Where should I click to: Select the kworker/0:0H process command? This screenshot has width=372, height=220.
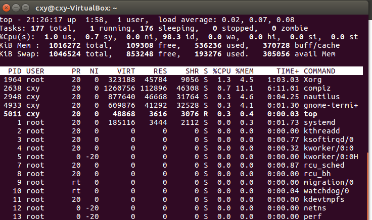point(331,157)
